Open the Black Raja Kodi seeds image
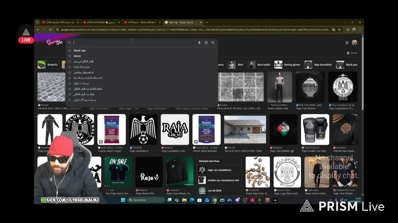 coord(258,172)
